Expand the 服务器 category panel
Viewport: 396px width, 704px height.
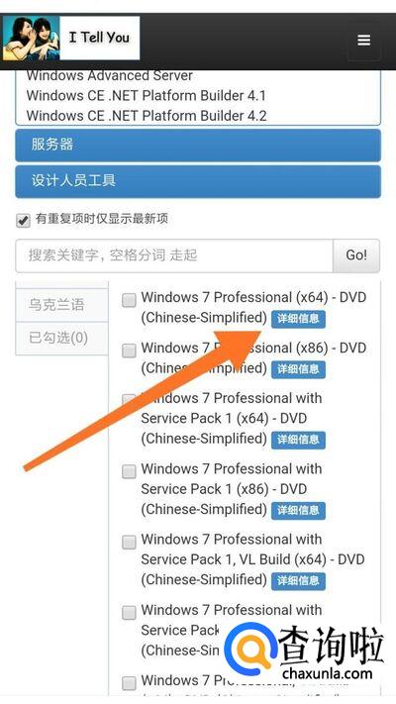[x=198, y=145]
